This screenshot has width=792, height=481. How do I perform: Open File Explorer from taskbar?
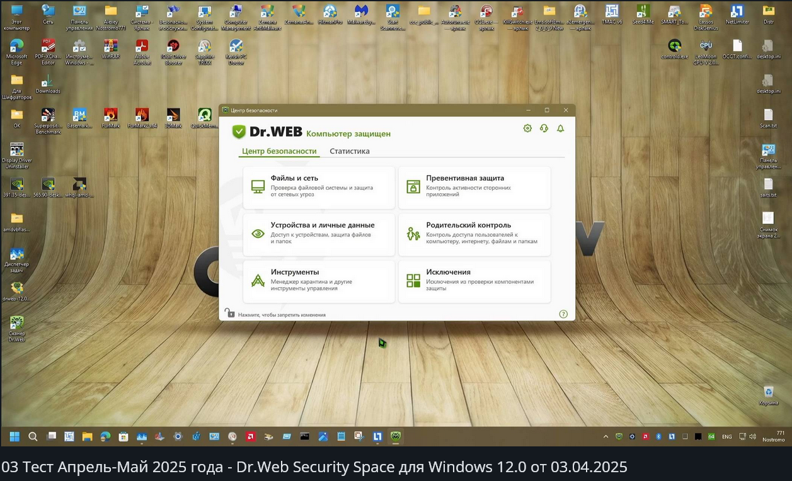coord(87,436)
